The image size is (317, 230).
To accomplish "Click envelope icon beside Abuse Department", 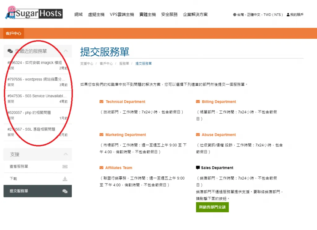I will 198,135.
